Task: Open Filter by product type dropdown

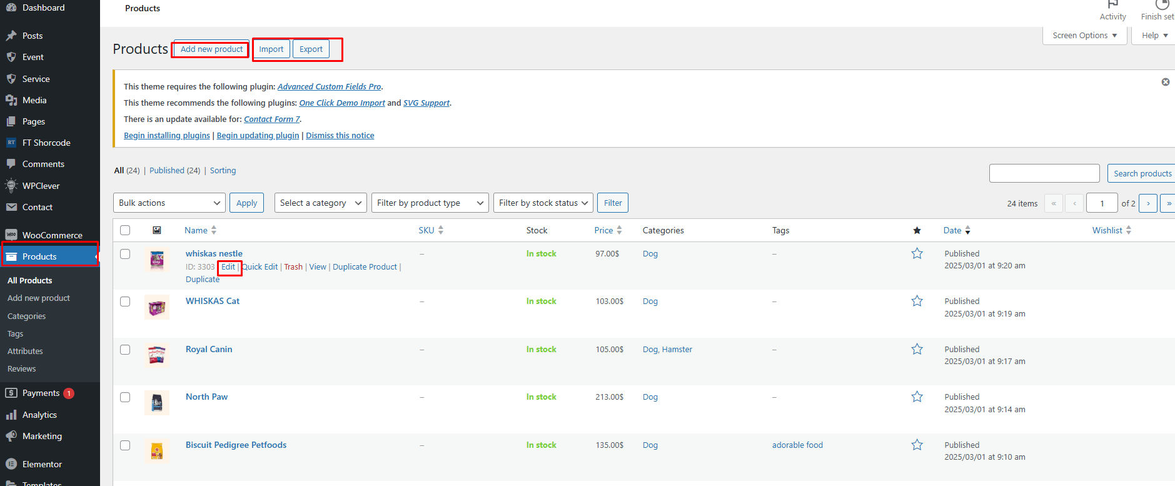Action: (430, 203)
